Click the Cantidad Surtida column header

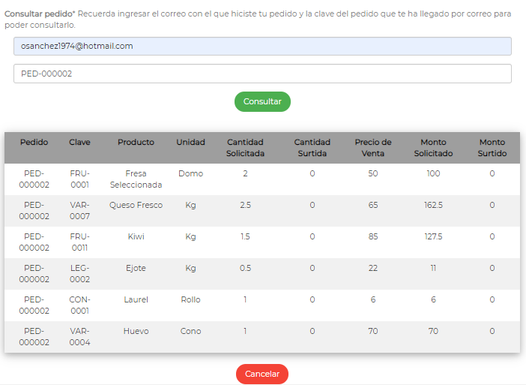pyautogui.click(x=312, y=148)
